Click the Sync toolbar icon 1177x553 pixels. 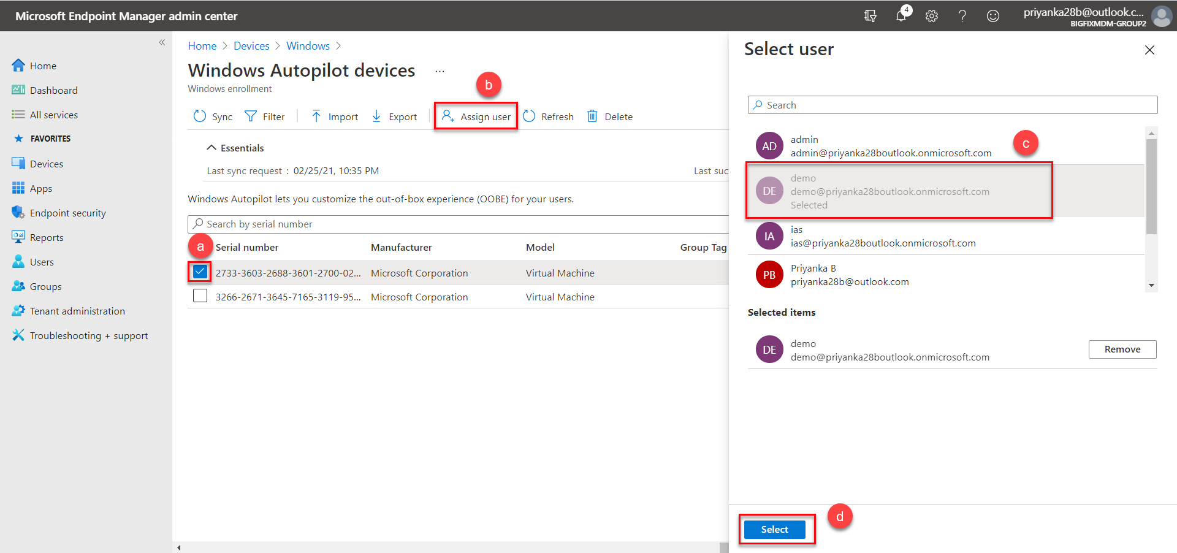200,116
